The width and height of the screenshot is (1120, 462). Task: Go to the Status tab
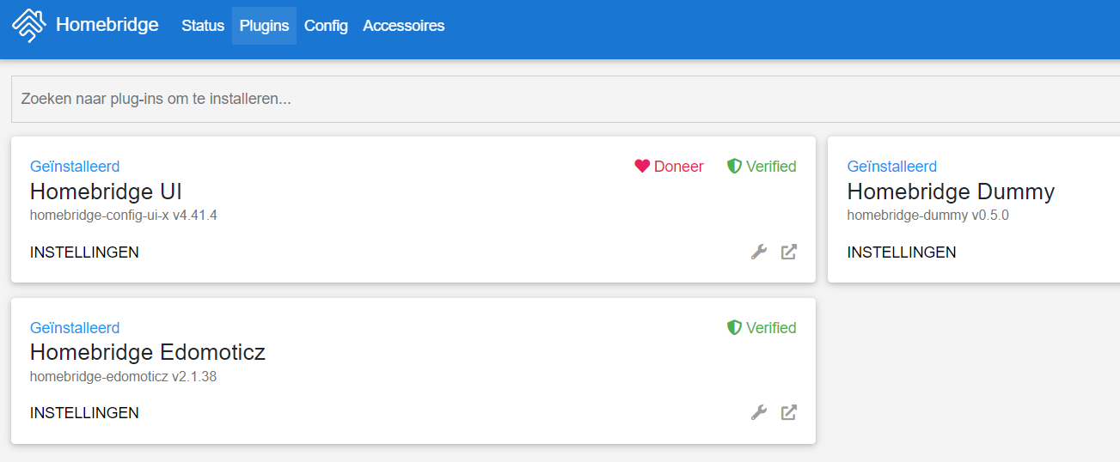(203, 26)
